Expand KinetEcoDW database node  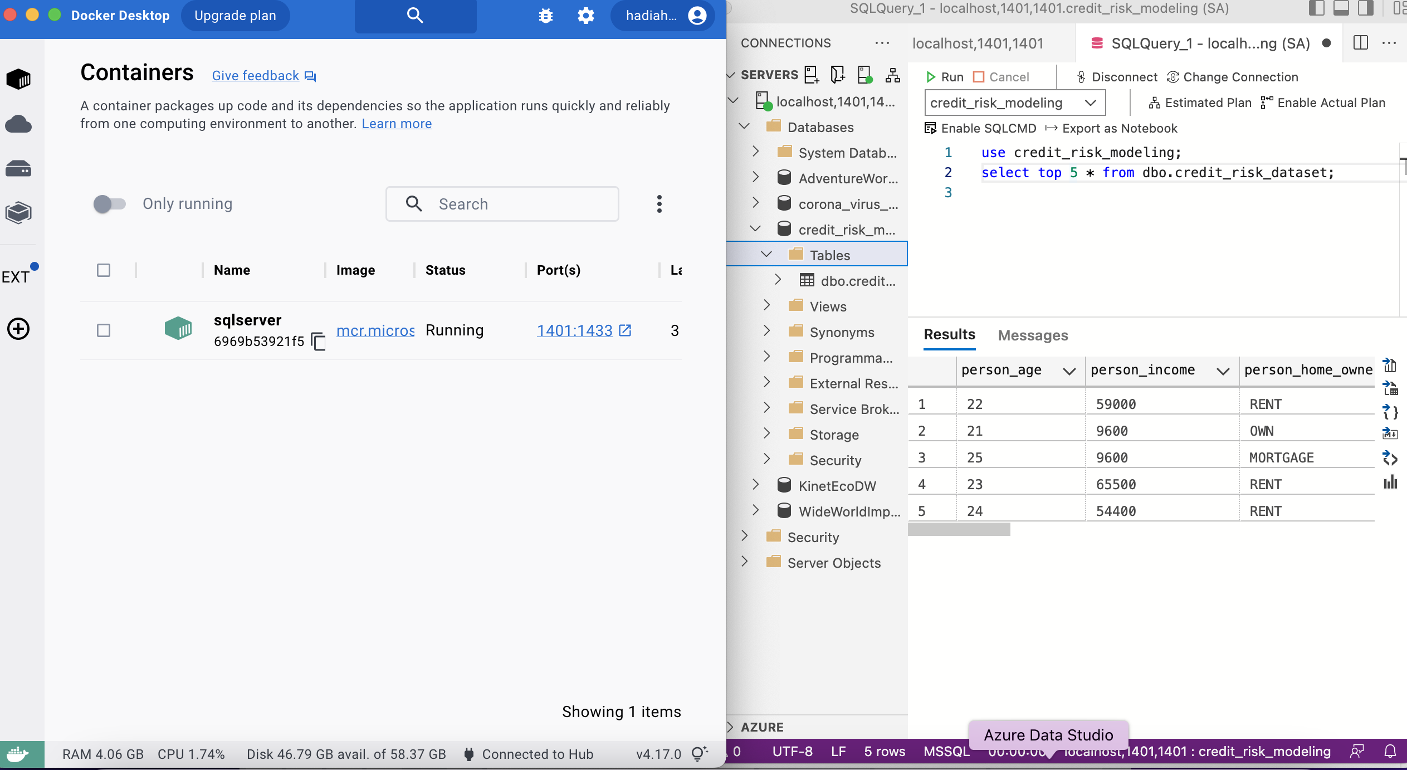click(x=755, y=484)
